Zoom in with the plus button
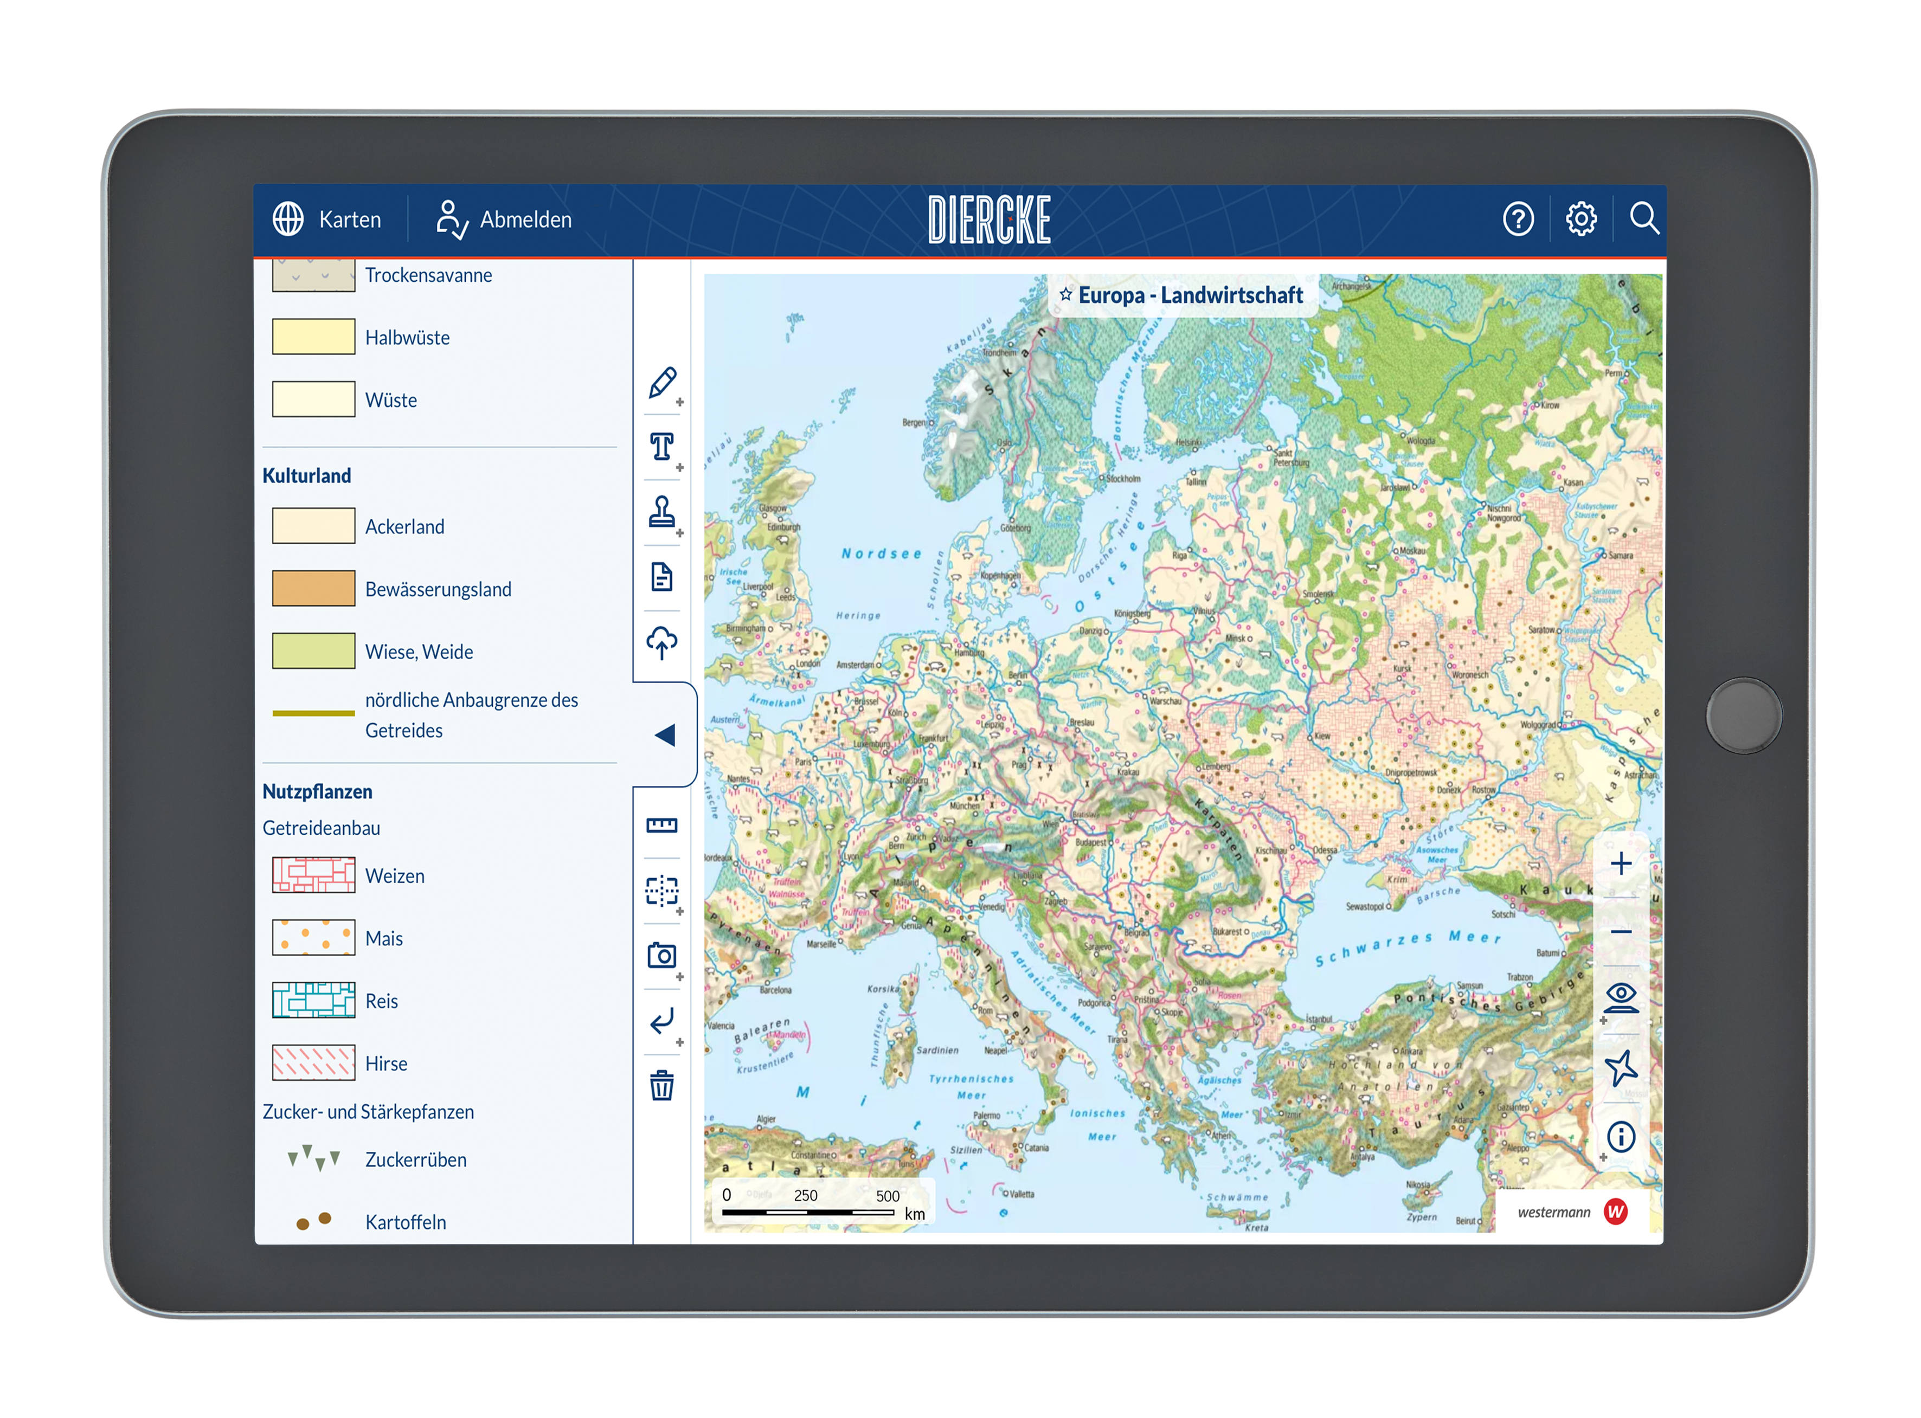Viewport: 1921px width, 1418px height. [x=1621, y=865]
